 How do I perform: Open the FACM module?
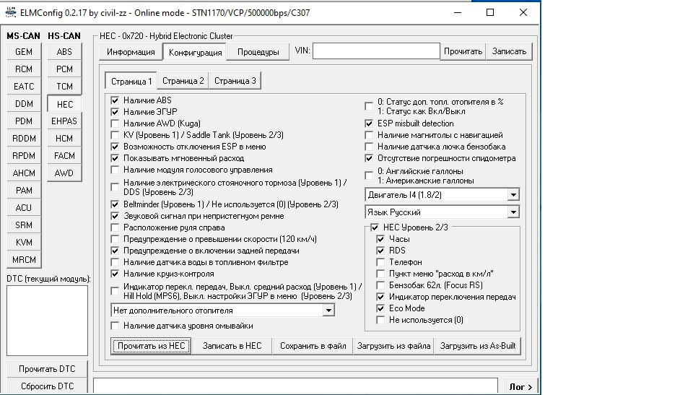pyautogui.click(x=64, y=156)
